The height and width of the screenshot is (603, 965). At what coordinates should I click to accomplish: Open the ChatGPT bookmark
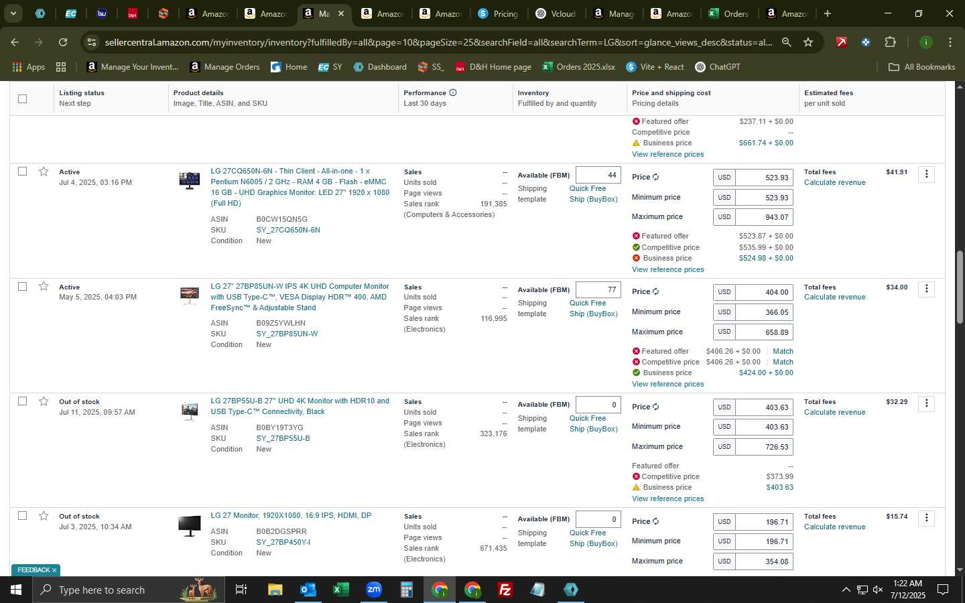point(718,67)
